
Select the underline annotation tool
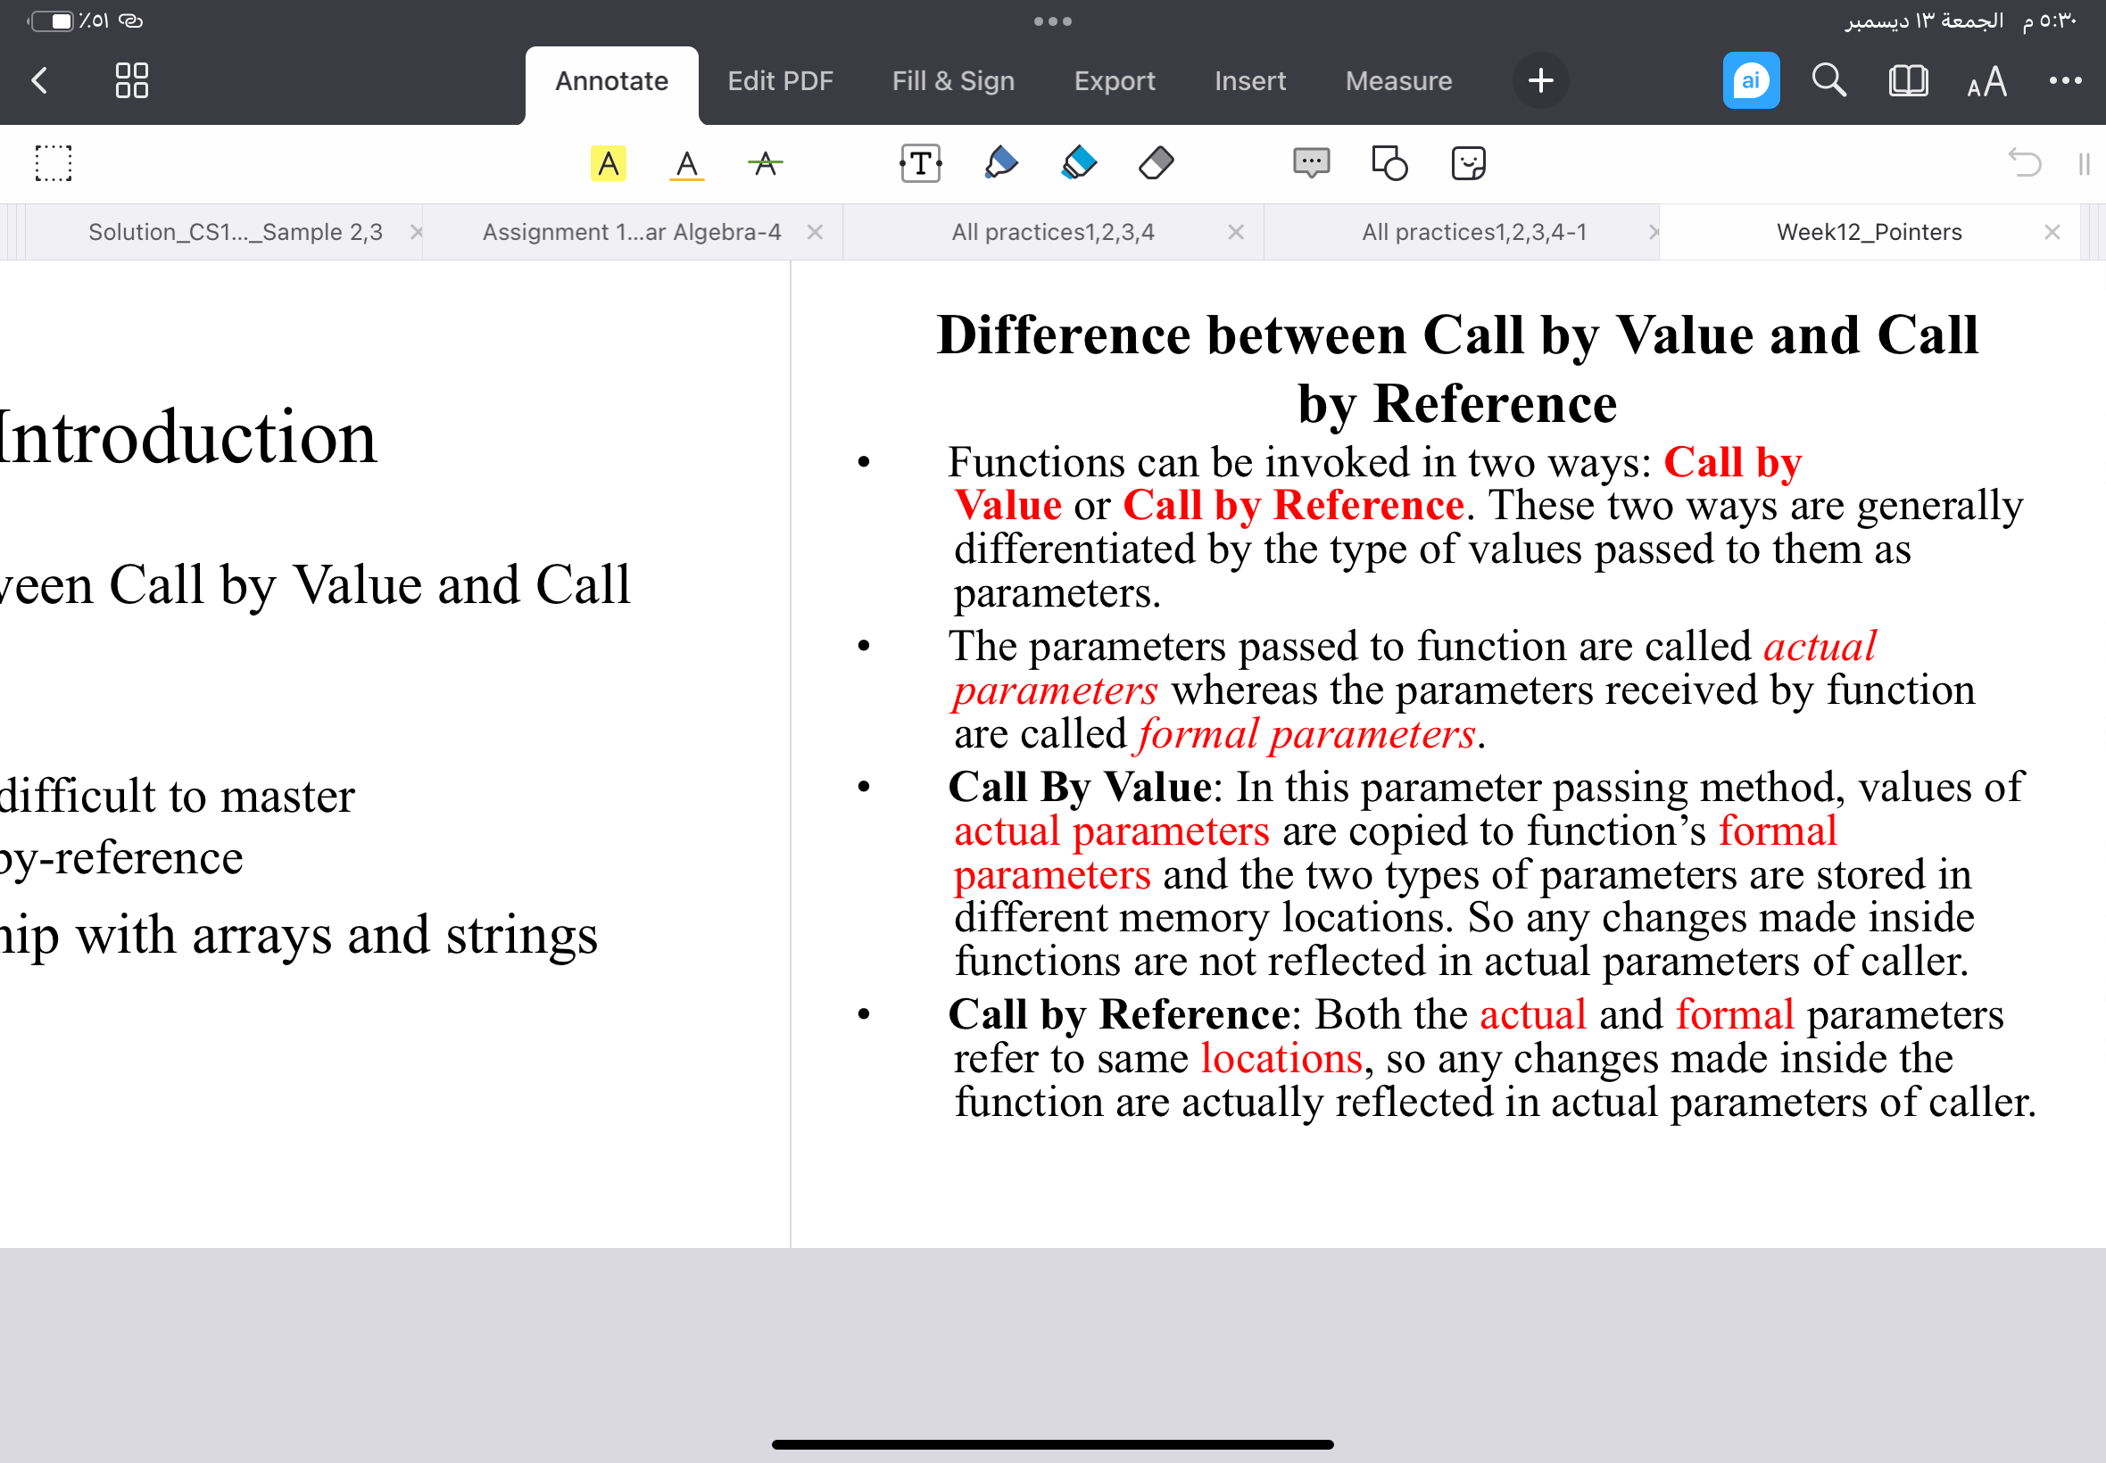687,163
